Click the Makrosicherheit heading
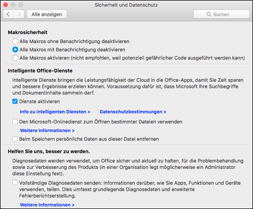This screenshot has width=253, height=209. (28, 32)
